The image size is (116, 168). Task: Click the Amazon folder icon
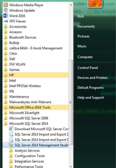pyautogui.click(x=5, y=32)
